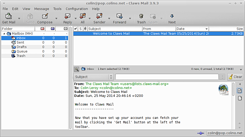Click the Unread messages column icon in folder header

tap(53, 29)
